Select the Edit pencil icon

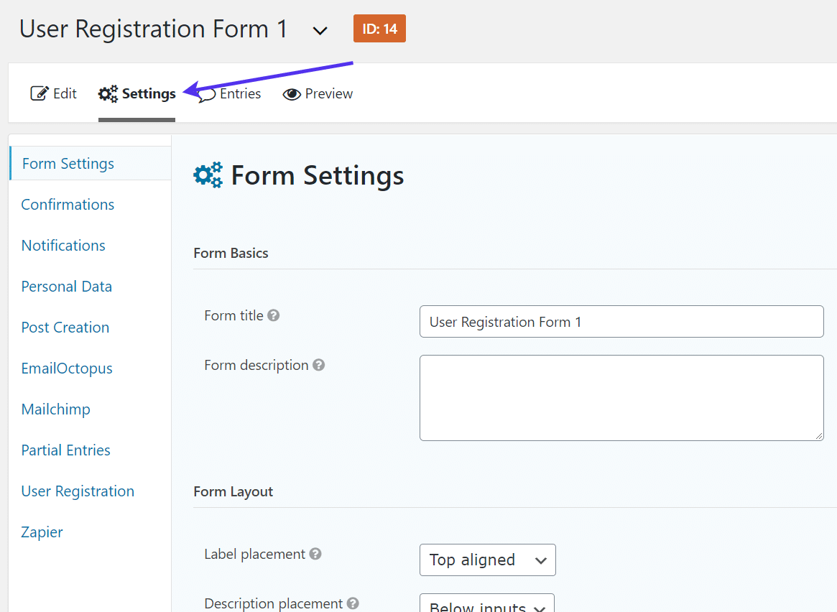pyautogui.click(x=39, y=93)
